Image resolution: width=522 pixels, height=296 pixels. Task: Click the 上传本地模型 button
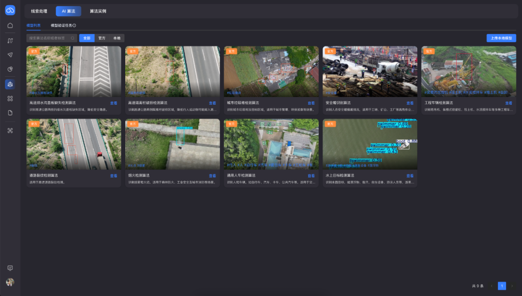point(501,38)
